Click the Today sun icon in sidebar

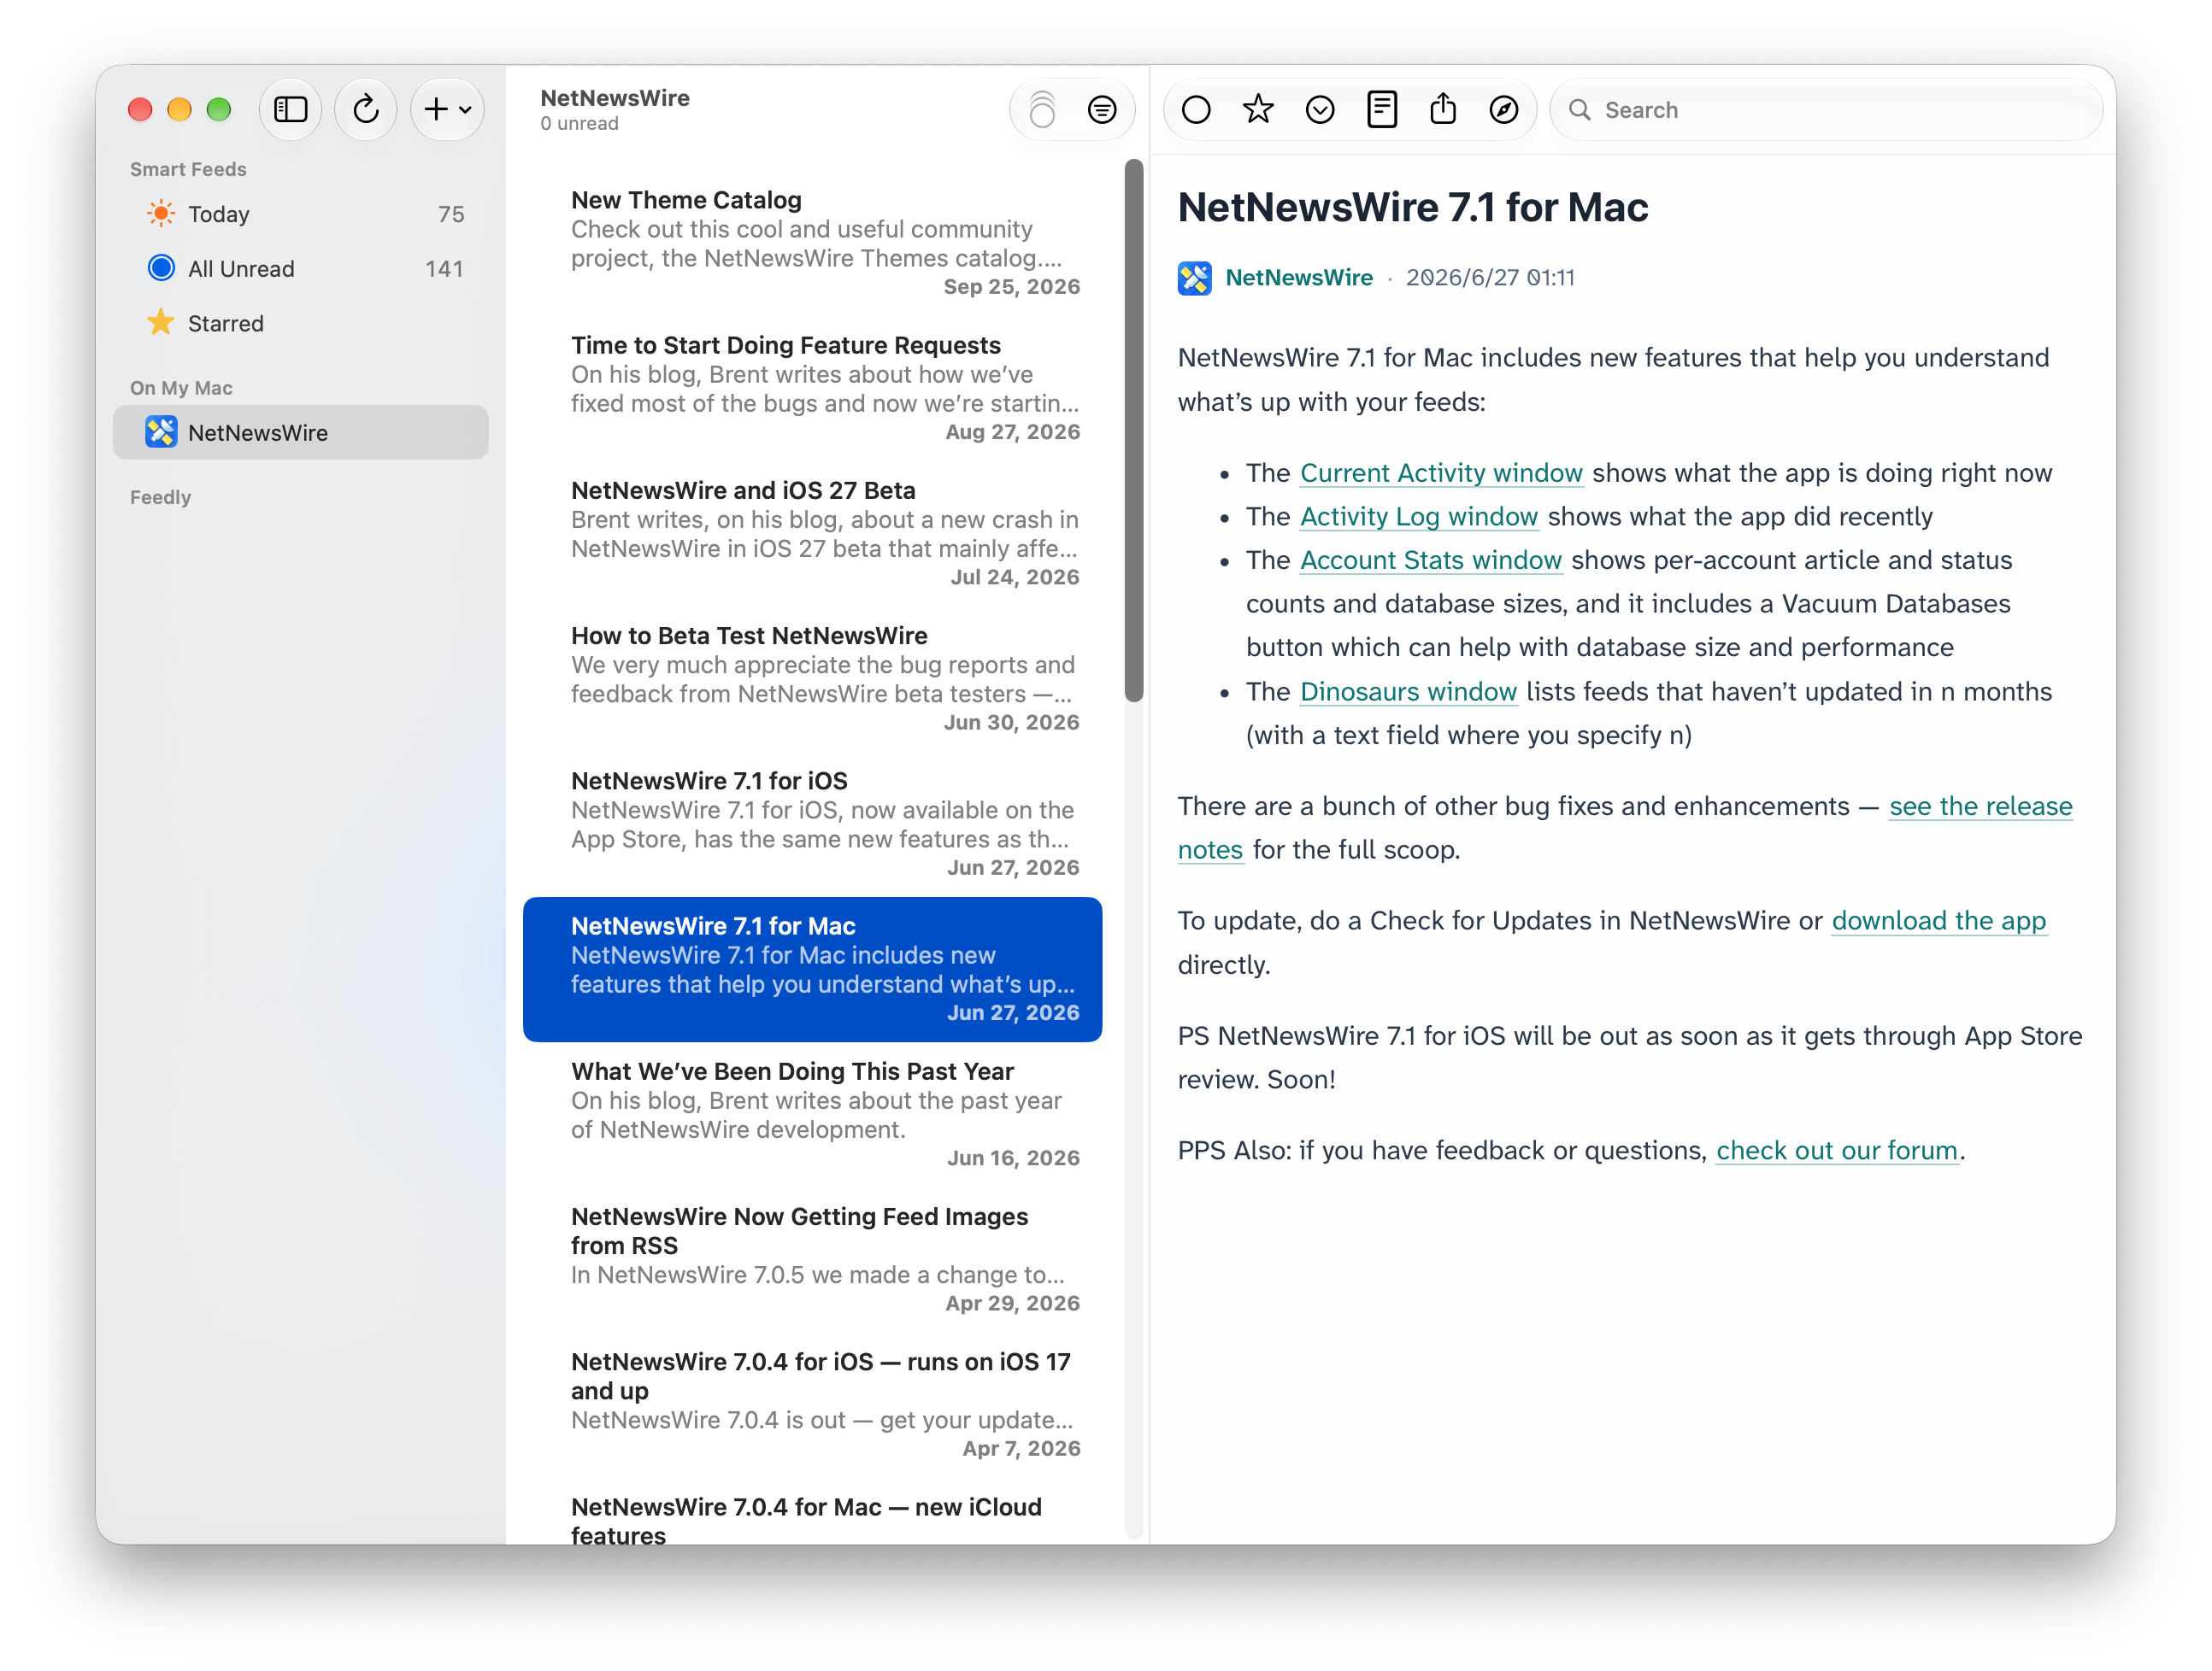click(160, 214)
